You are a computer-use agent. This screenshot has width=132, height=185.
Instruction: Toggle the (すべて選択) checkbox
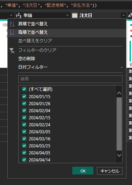(24, 89)
